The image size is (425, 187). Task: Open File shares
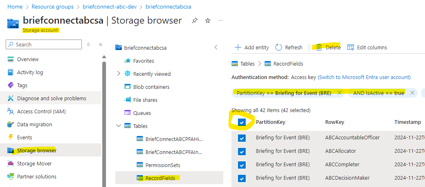pyautogui.click(x=145, y=100)
